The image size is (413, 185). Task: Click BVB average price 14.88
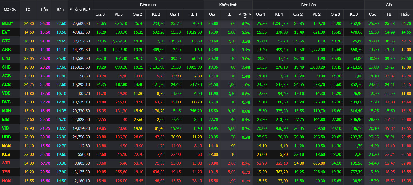(x=390, y=102)
